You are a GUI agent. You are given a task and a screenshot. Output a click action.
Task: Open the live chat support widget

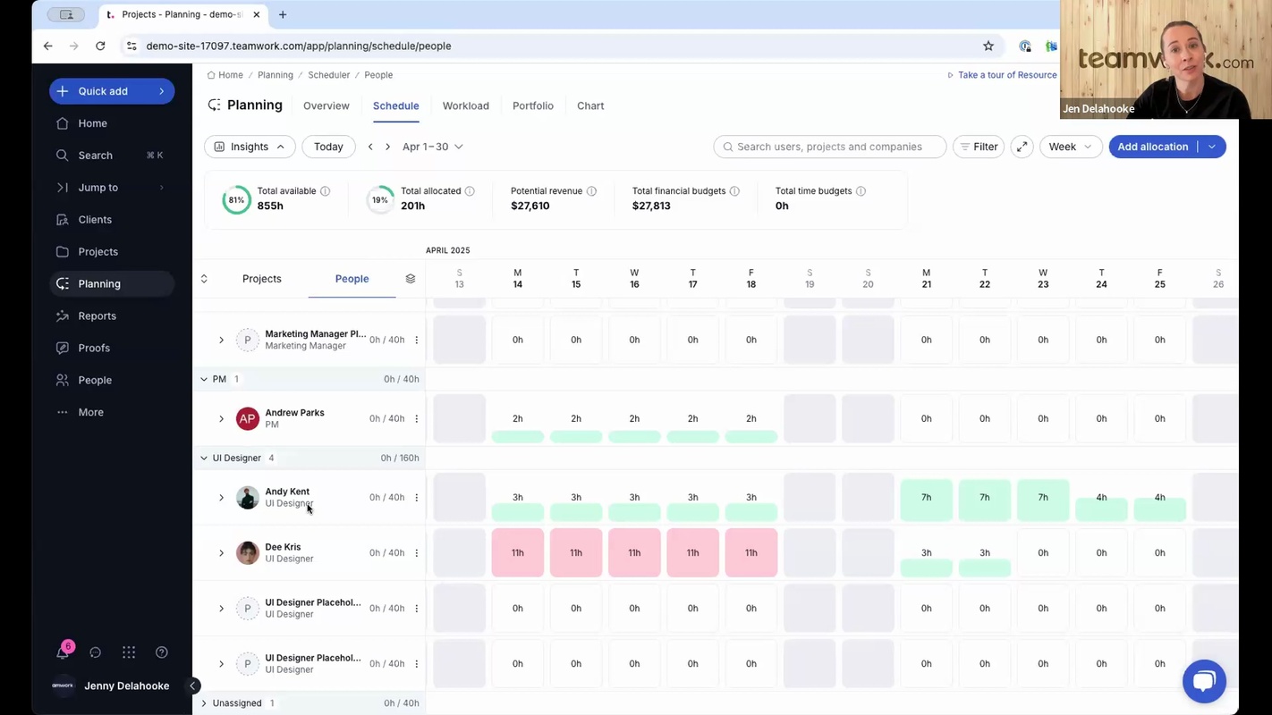(x=1203, y=682)
